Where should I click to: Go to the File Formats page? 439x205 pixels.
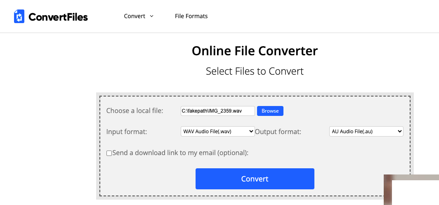pyautogui.click(x=191, y=16)
